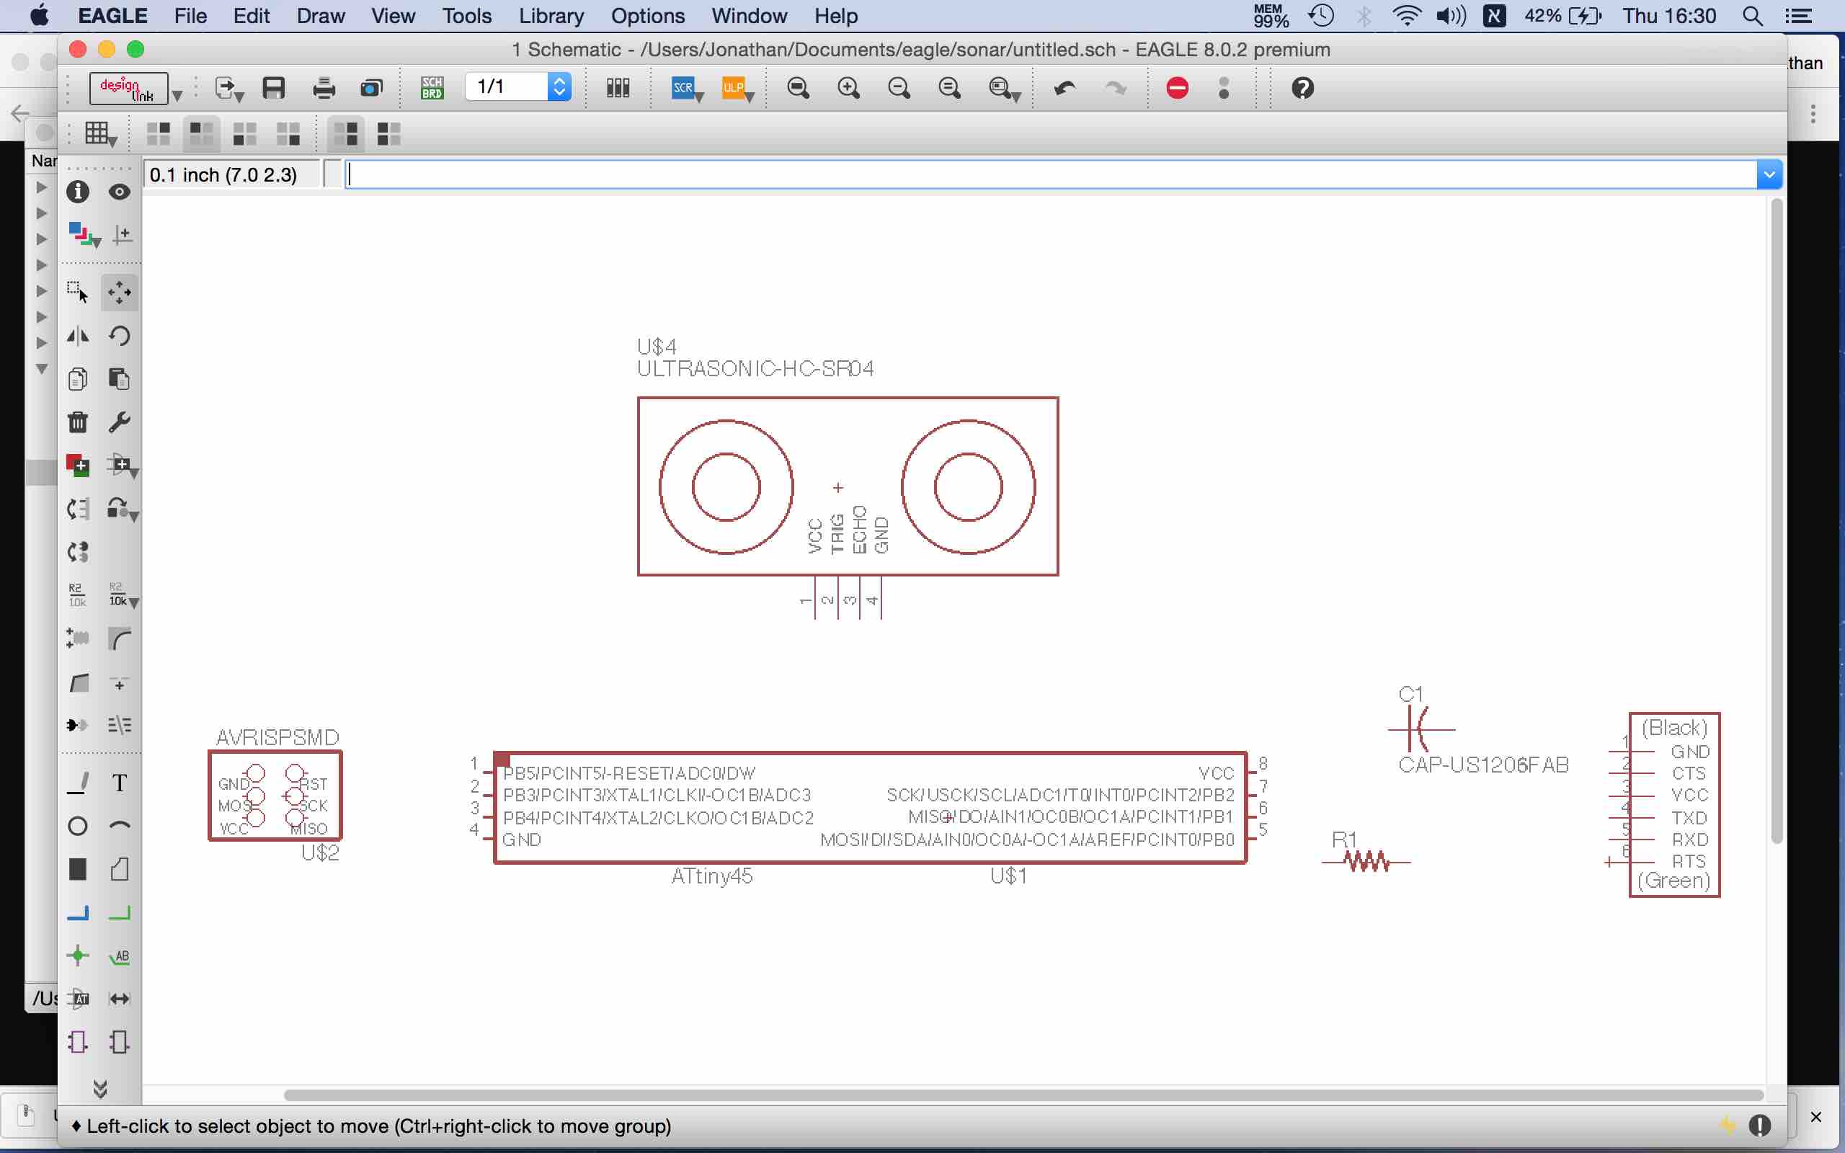Select the Smash tool
Screen dimensions: 1845x1153
click(x=78, y=638)
